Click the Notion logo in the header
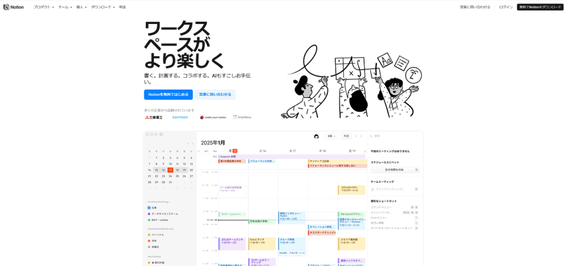The height and width of the screenshot is (266, 567). coord(14,7)
